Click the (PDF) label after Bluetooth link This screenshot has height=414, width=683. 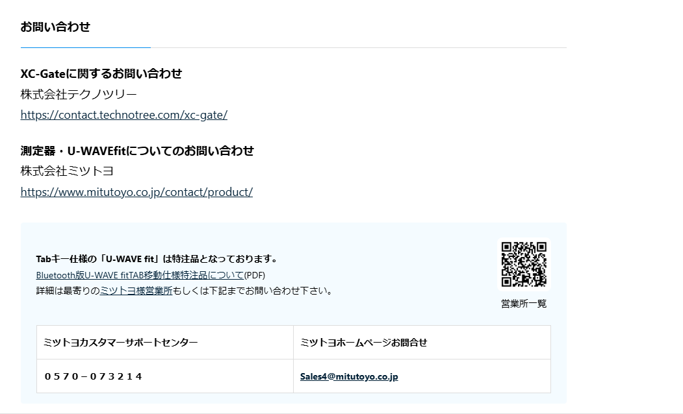pos(255,275)
